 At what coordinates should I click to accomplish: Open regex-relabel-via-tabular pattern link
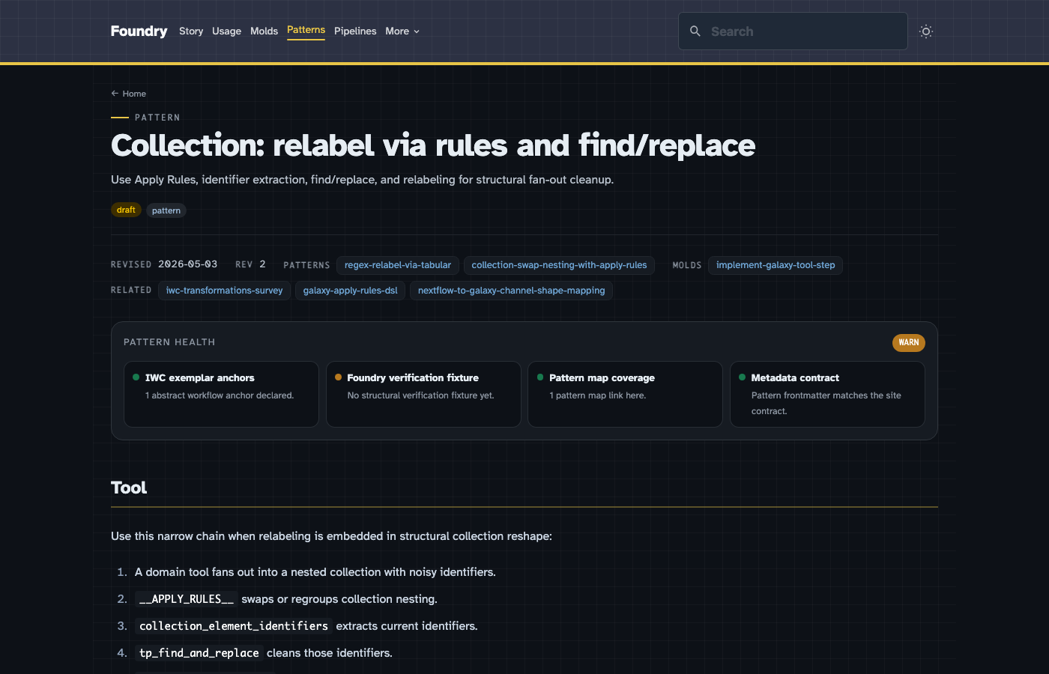(398, 265)
